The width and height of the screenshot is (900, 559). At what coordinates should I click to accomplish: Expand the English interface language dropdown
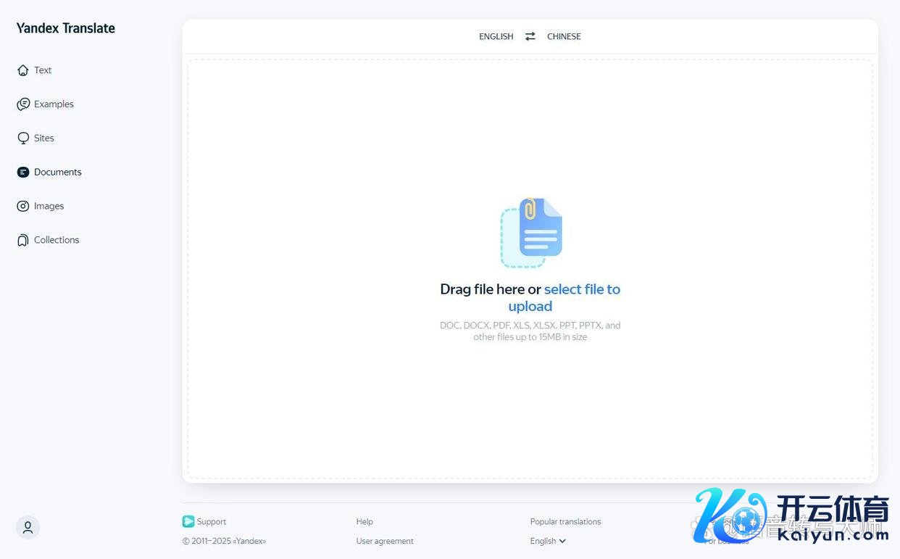[x=548, y=541]
